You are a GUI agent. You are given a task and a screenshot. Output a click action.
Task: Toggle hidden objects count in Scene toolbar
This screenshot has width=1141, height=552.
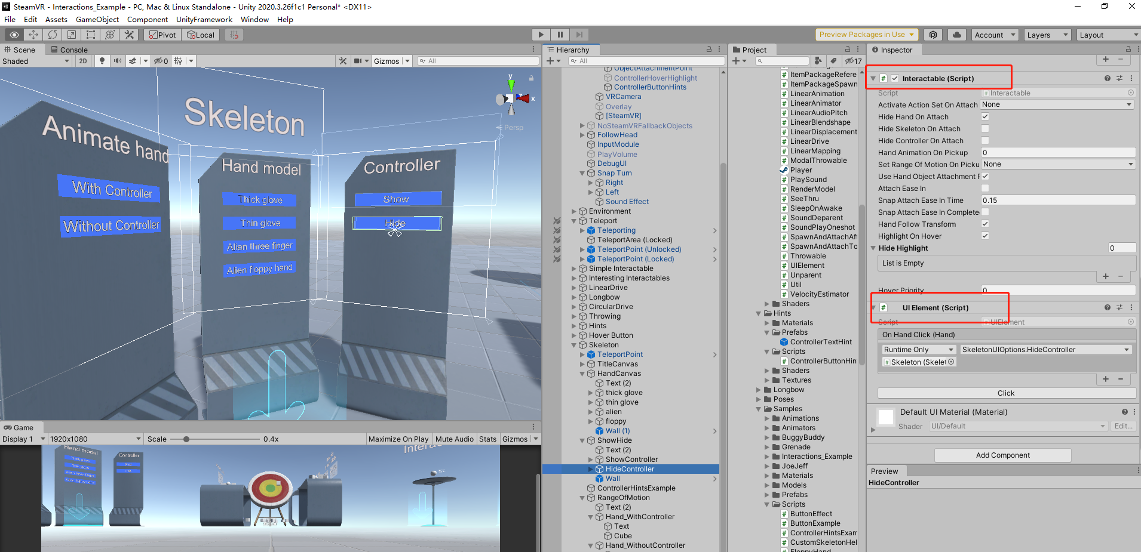[x=161, y=61]
